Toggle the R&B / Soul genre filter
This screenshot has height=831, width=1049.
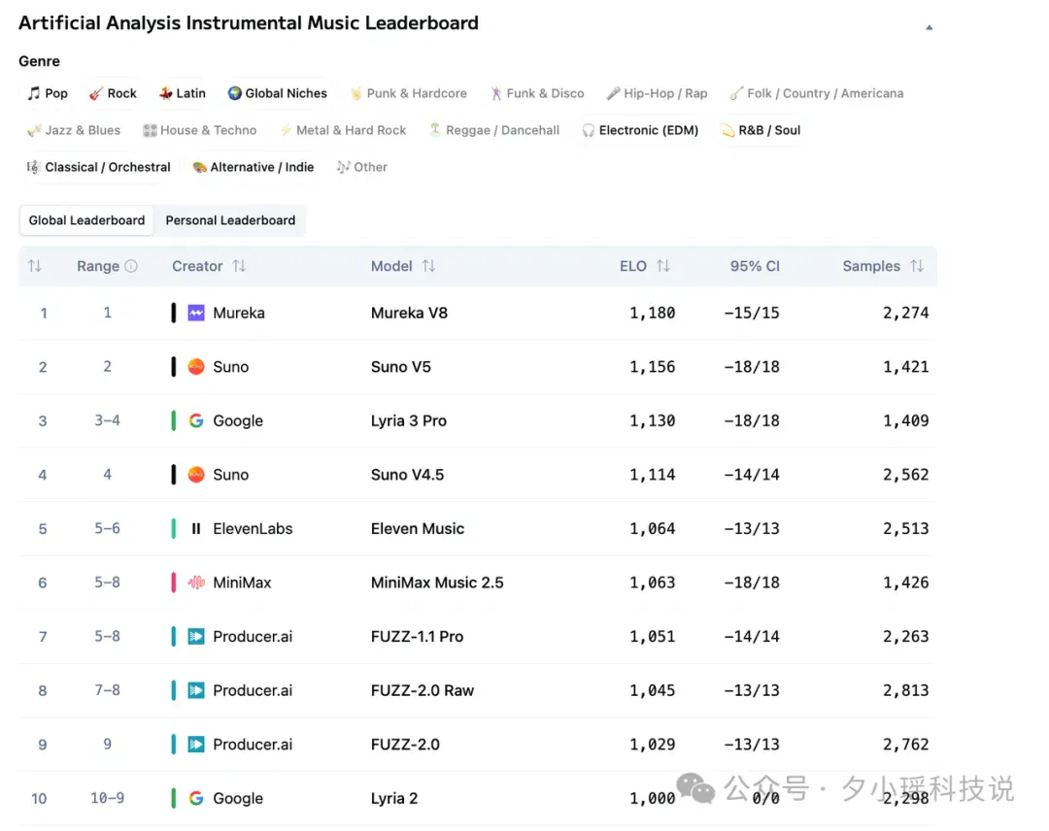click(761, 130)
